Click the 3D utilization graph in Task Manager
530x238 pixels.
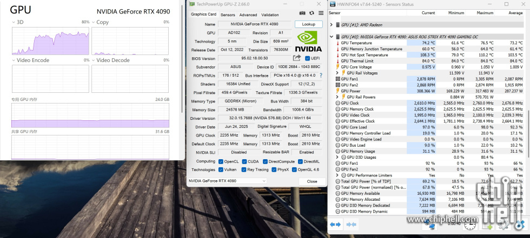(51, 41)
